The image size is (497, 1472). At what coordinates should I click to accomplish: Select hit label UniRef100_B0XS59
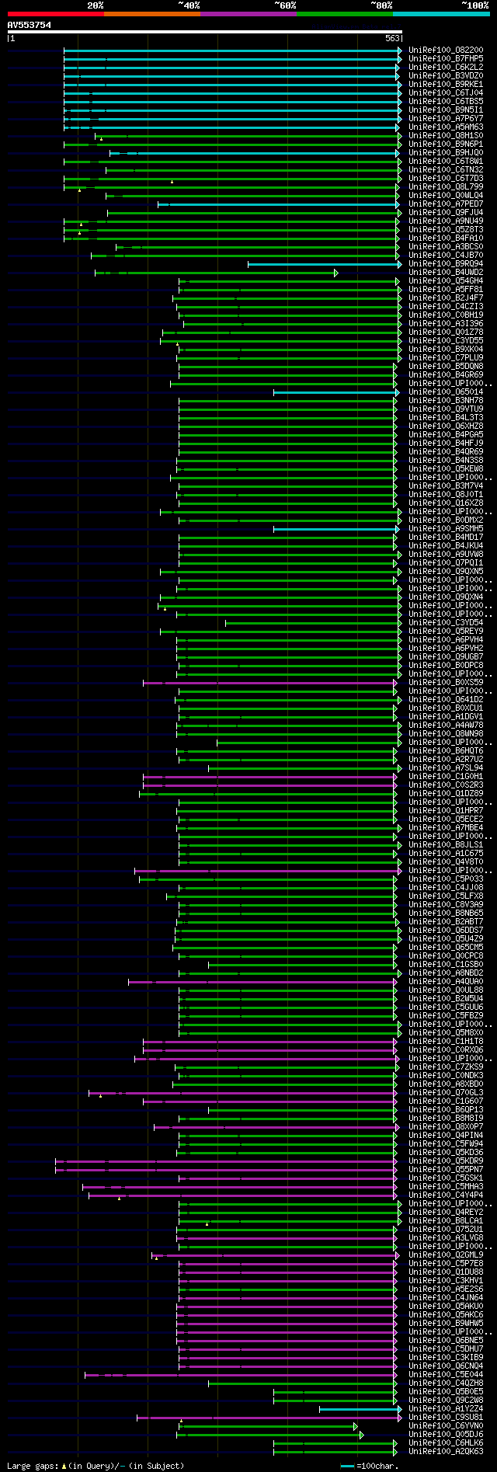[x=447, y=683]
